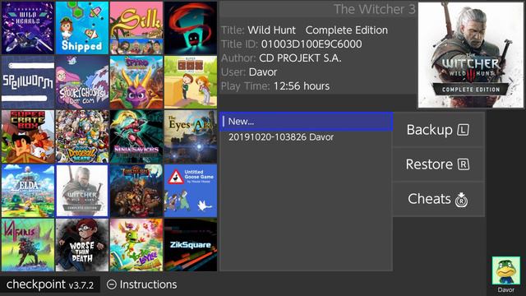The height and width of the screenshot is (296, 526).
Task: Open the Torchlight II game tile
Action: tap(136, 191)
